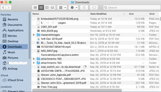Toggle the sort direction chevron on Date Modified
The height and width of the screenshot is (92, 161).
124,14
